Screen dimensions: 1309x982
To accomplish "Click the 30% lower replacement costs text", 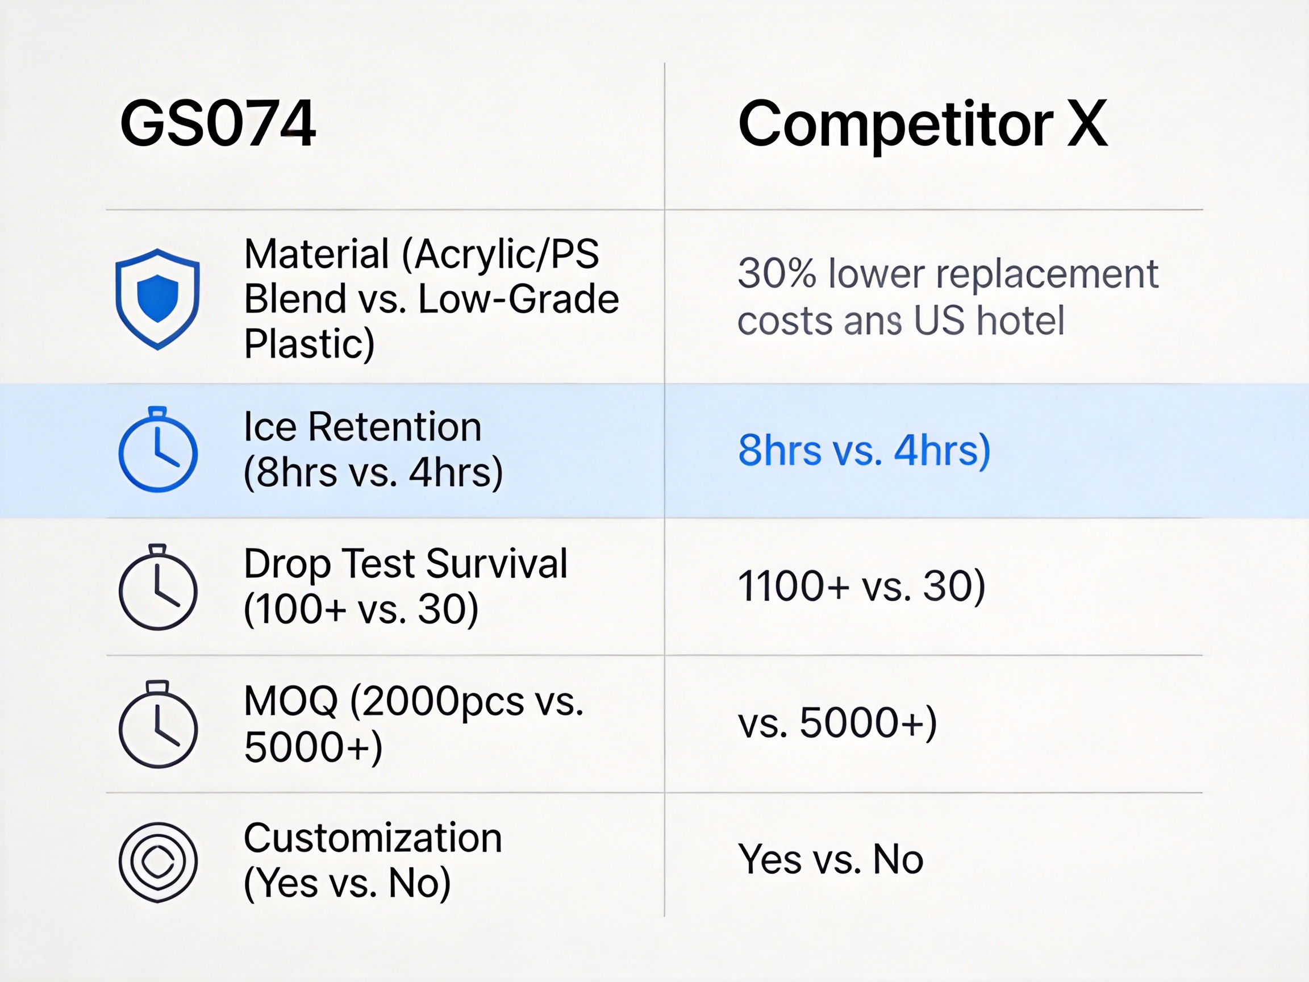I will (947, 297).
